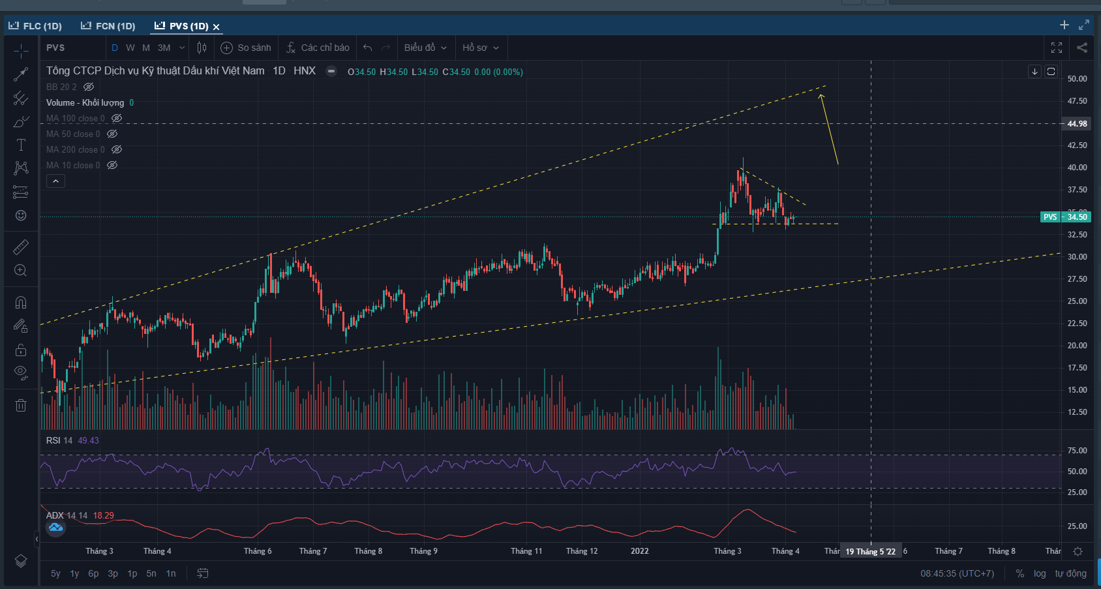Set the range to 5n
The height and width of the screenshot is (589, 1101).
(x=151, y=573)
